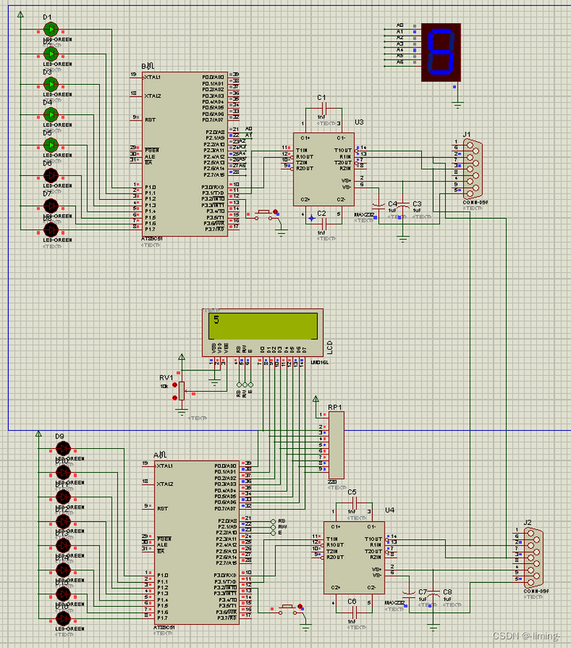
Task: Select the dark D8 LED
Action: [x=51, y=230]
